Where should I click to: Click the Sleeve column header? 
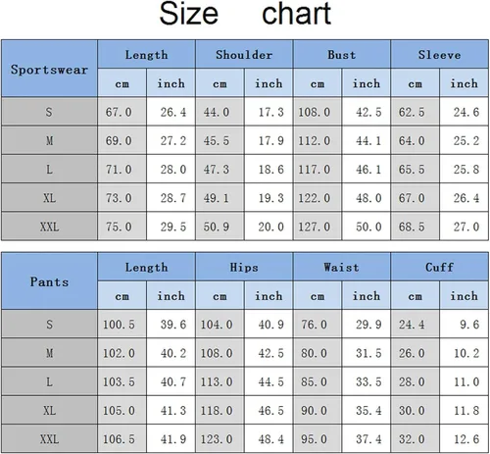pyautogui.click(x=440, y=54)
